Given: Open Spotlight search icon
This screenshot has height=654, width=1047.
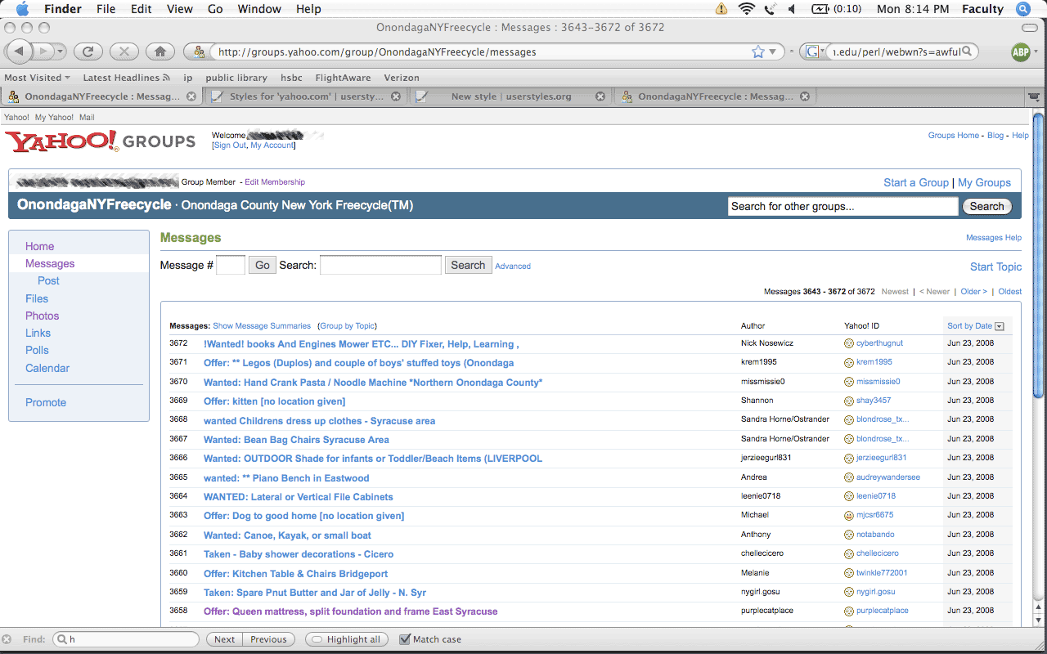Looking at the screenshot, I should [x=1022, y=9].
